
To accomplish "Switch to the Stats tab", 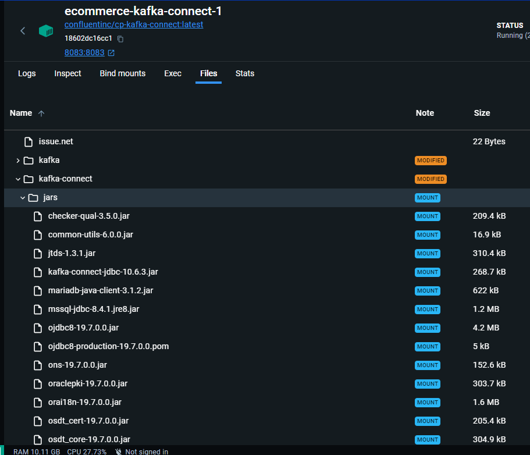I will pos(245,73).
